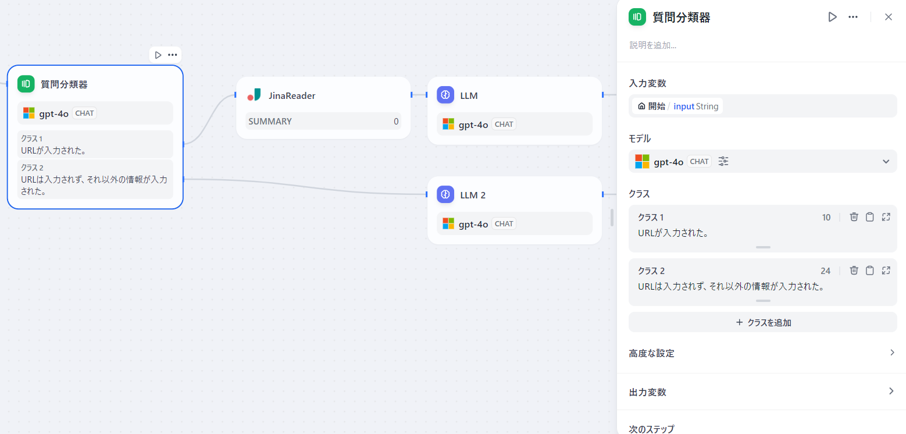The height and width of the screenshot is (434, 906).
Task: Click the LLM 2 node input connector
Action: click(427, 194)
